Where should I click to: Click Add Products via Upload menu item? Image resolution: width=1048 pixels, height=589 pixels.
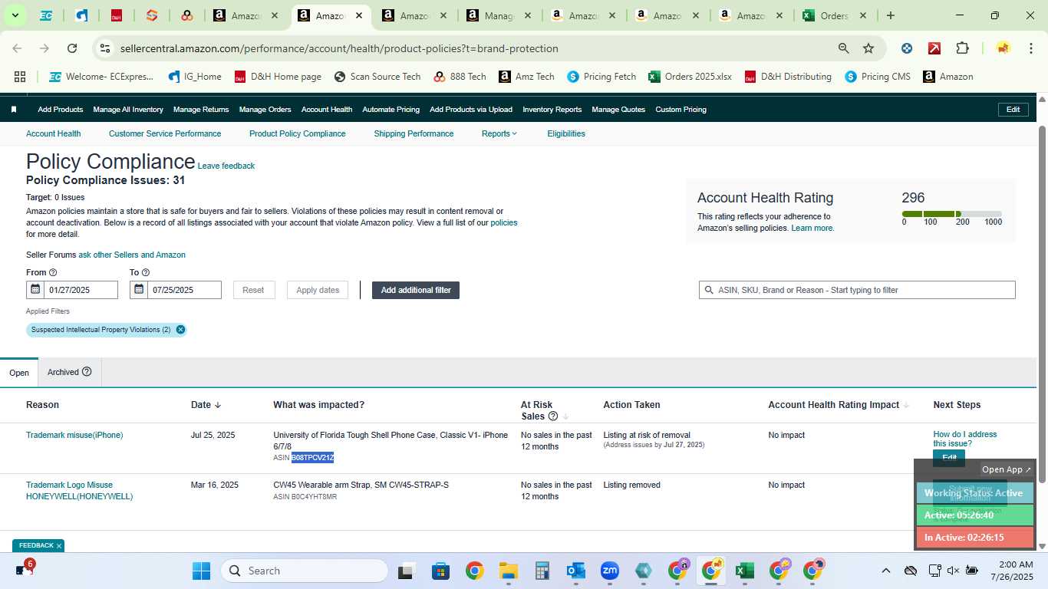pos(471,110)
